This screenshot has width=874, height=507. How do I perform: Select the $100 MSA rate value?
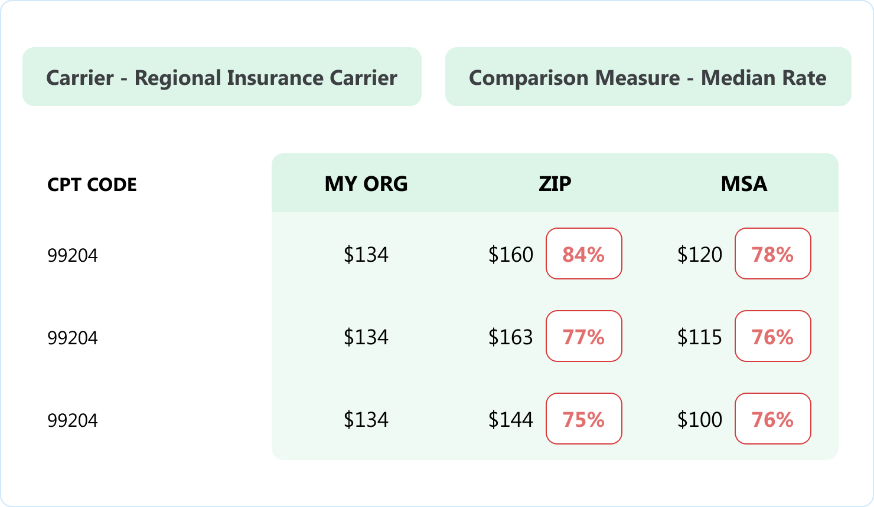pos(700,420)
